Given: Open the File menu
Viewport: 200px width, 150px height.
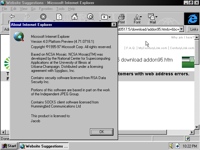Looking at the screenshot, I should click(x=4, y=9).
